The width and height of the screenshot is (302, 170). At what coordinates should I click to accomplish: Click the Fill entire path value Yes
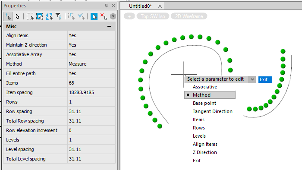click(x=91, y=73)
